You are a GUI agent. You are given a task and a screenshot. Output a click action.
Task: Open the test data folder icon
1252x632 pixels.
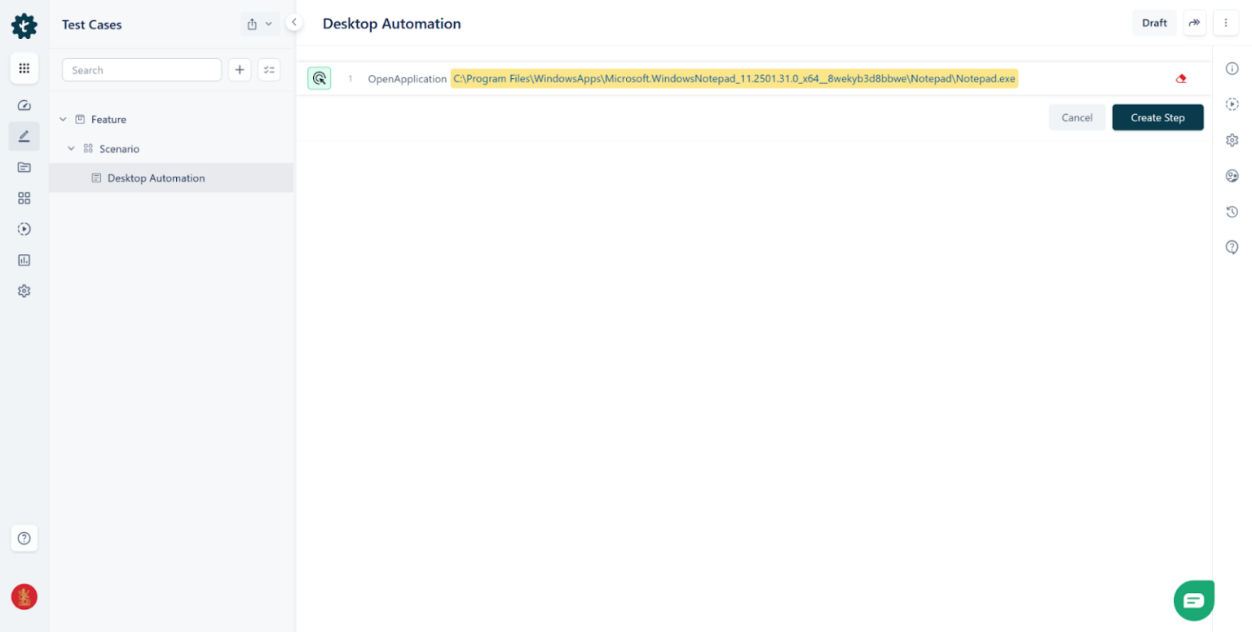coord(24,167)
